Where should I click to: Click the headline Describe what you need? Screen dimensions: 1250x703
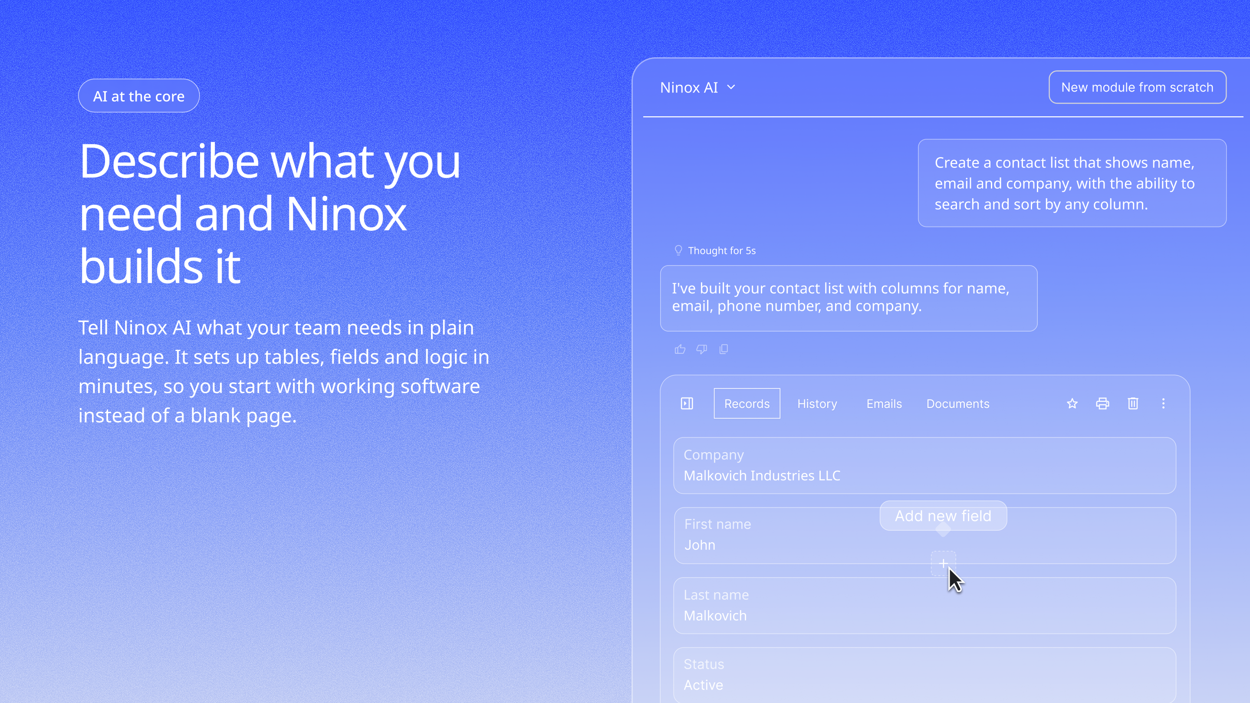[x=270, y=214]
